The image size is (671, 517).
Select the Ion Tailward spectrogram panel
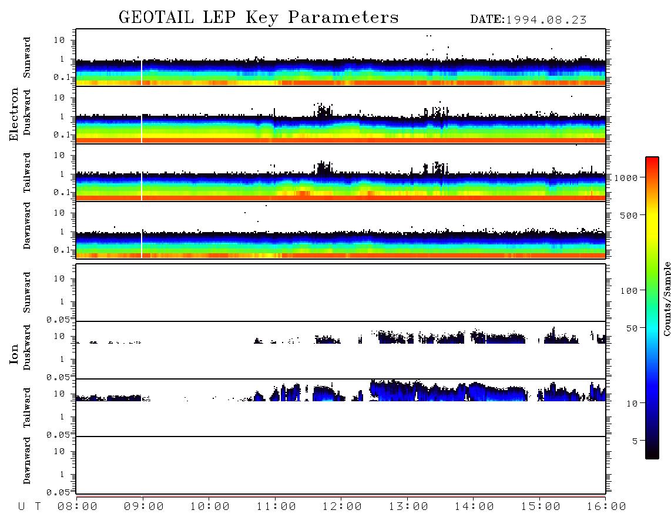(x=341, y=408)
